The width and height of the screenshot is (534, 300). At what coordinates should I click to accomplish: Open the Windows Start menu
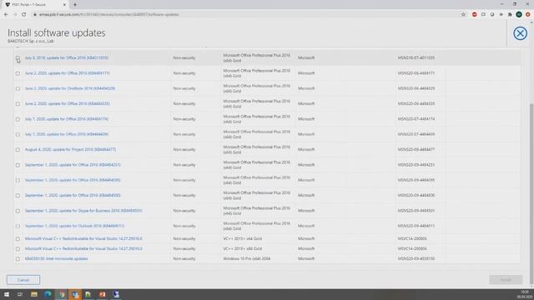click(x=7, y=294)
